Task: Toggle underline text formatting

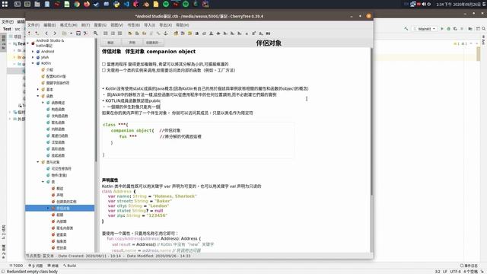Action: tap(212, 33)
